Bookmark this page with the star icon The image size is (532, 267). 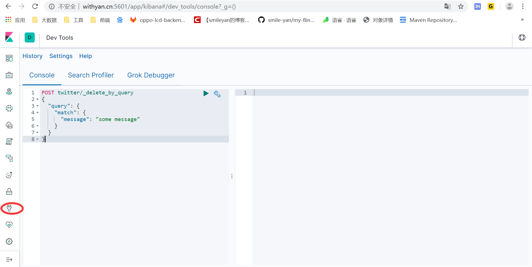pos(461,6)
